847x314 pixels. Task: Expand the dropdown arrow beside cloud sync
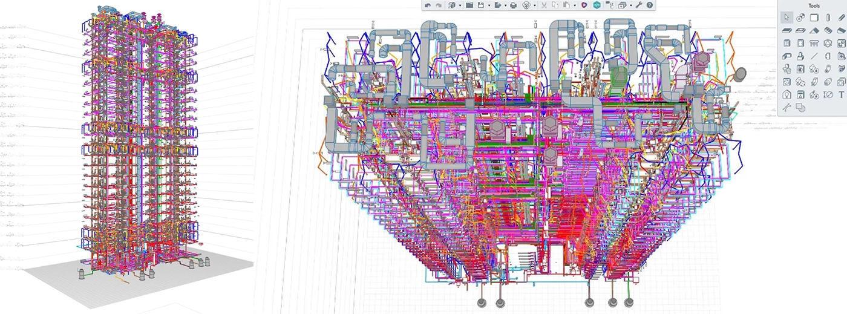point(535,5)
